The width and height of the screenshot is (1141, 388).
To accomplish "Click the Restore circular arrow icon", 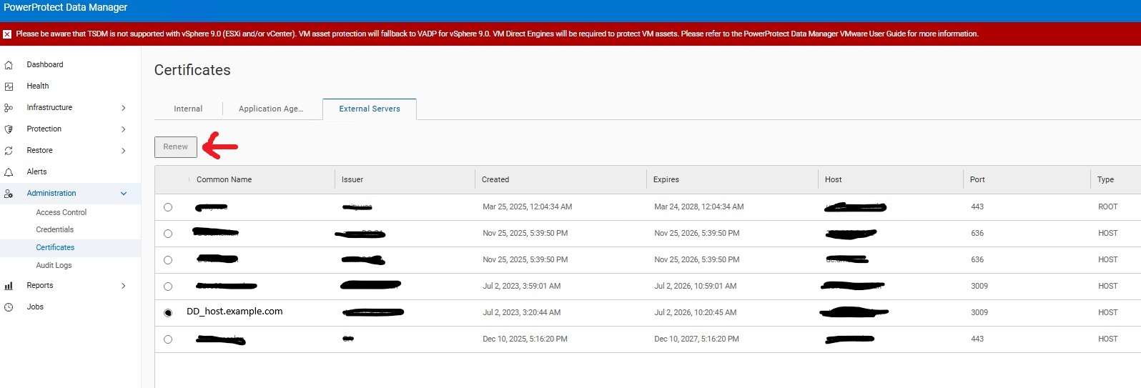I will pos(9,151).
